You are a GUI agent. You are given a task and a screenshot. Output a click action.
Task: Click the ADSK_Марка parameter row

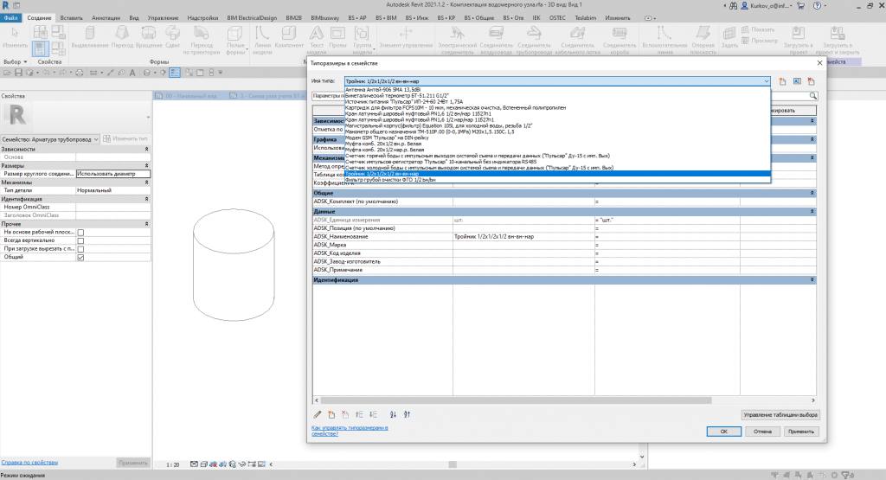point(564,245)
